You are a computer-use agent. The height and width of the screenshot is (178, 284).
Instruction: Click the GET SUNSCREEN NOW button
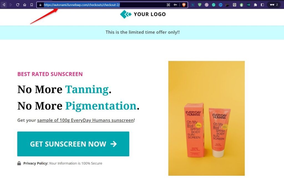click(73, 144)
